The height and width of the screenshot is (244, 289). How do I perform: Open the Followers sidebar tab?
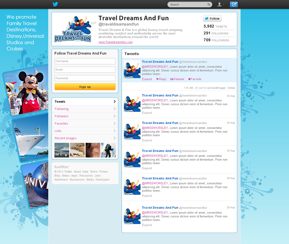coord(85,116)
